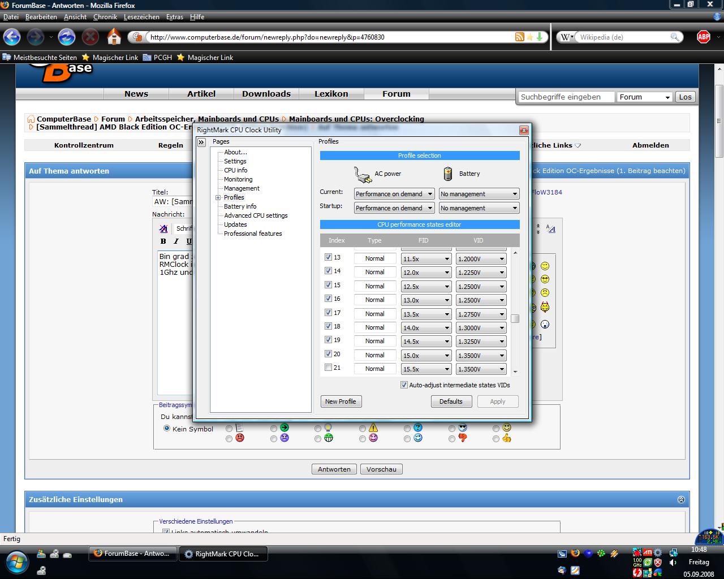Switch to the Lexikon tab
Screen dimensions: 724x579
331,94
